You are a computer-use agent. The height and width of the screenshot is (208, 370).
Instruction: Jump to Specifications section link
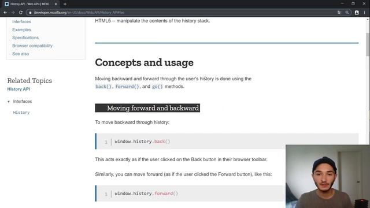pyautogui.click(x=25, y=38)
